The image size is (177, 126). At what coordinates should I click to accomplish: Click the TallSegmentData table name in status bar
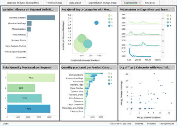167,124
